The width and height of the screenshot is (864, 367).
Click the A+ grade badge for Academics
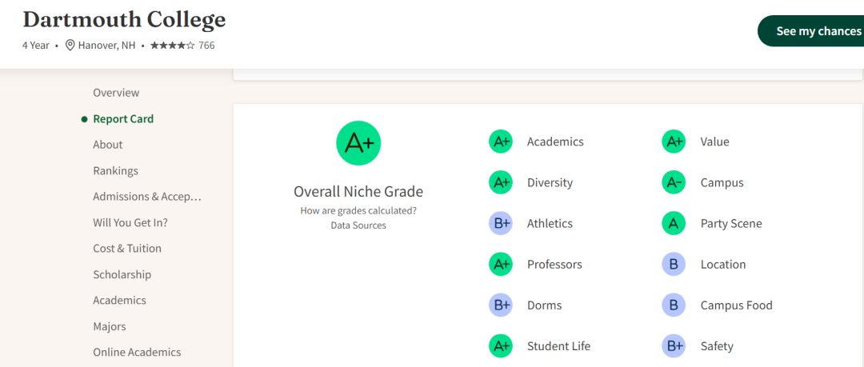tap(500, 142)
